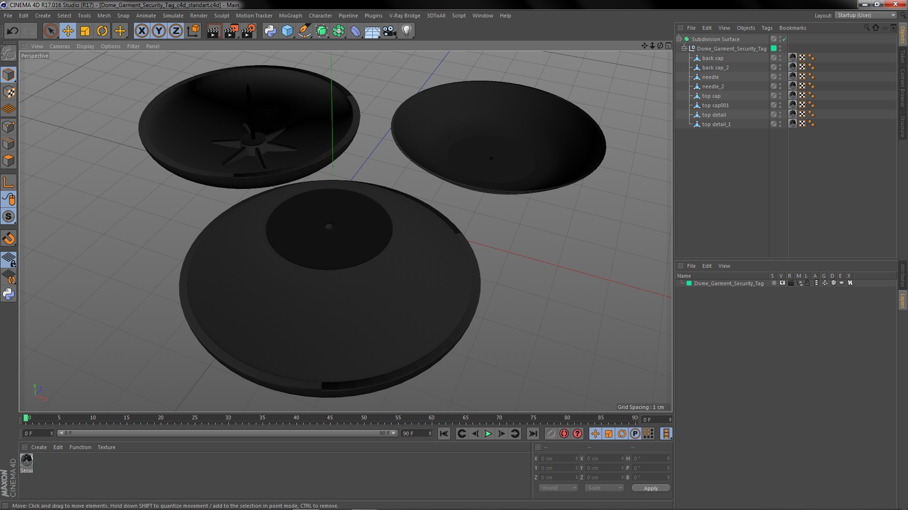Open the Layout dropdown Startup (User)
The height and width of the screenshot is (510, 908).
tap(865, 16)
